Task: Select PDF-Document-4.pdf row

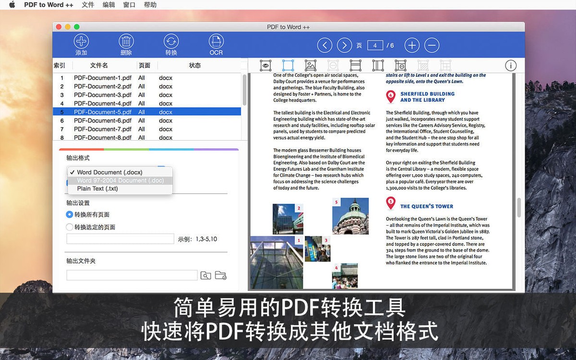Action: click(x=147, y=103)
